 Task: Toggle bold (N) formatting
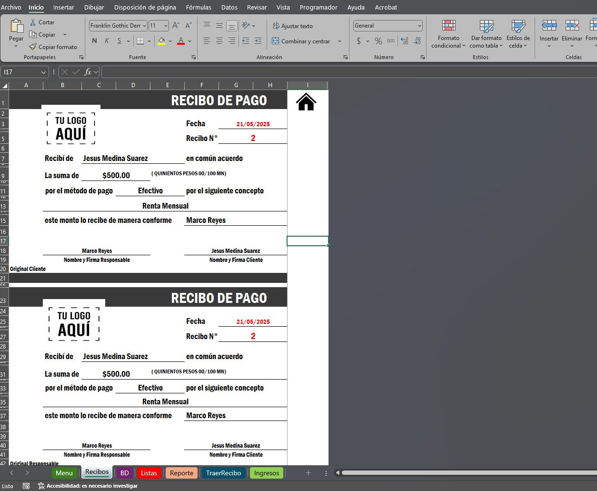94,41
